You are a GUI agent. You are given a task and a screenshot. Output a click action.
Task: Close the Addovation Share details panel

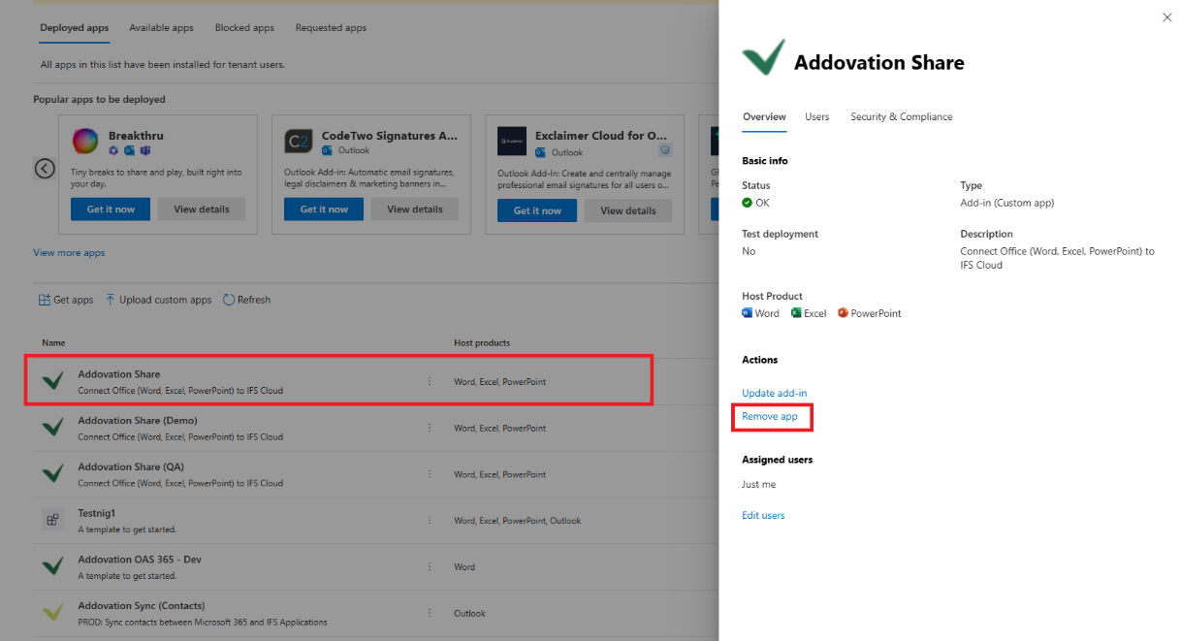(x=1166, y=17)
